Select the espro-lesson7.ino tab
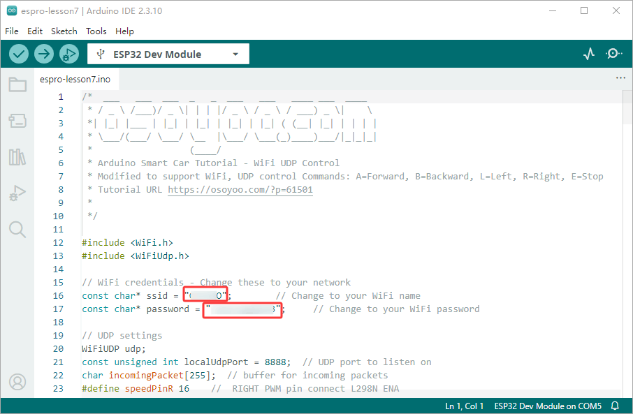633x414 pixels. (x=75, y=79)
